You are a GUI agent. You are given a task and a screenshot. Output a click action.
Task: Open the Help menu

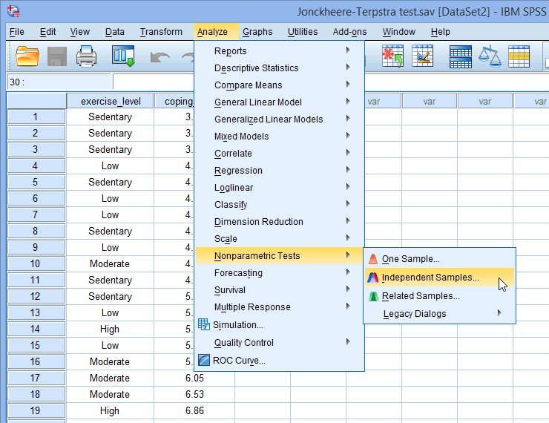[x=441, y=32]
